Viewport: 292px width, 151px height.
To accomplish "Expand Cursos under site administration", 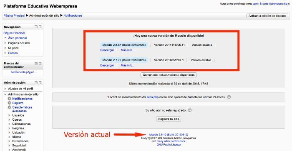I will pos(9,120).
